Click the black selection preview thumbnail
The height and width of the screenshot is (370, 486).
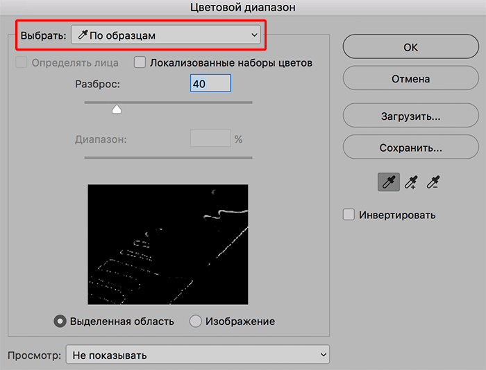pos(168,245)
